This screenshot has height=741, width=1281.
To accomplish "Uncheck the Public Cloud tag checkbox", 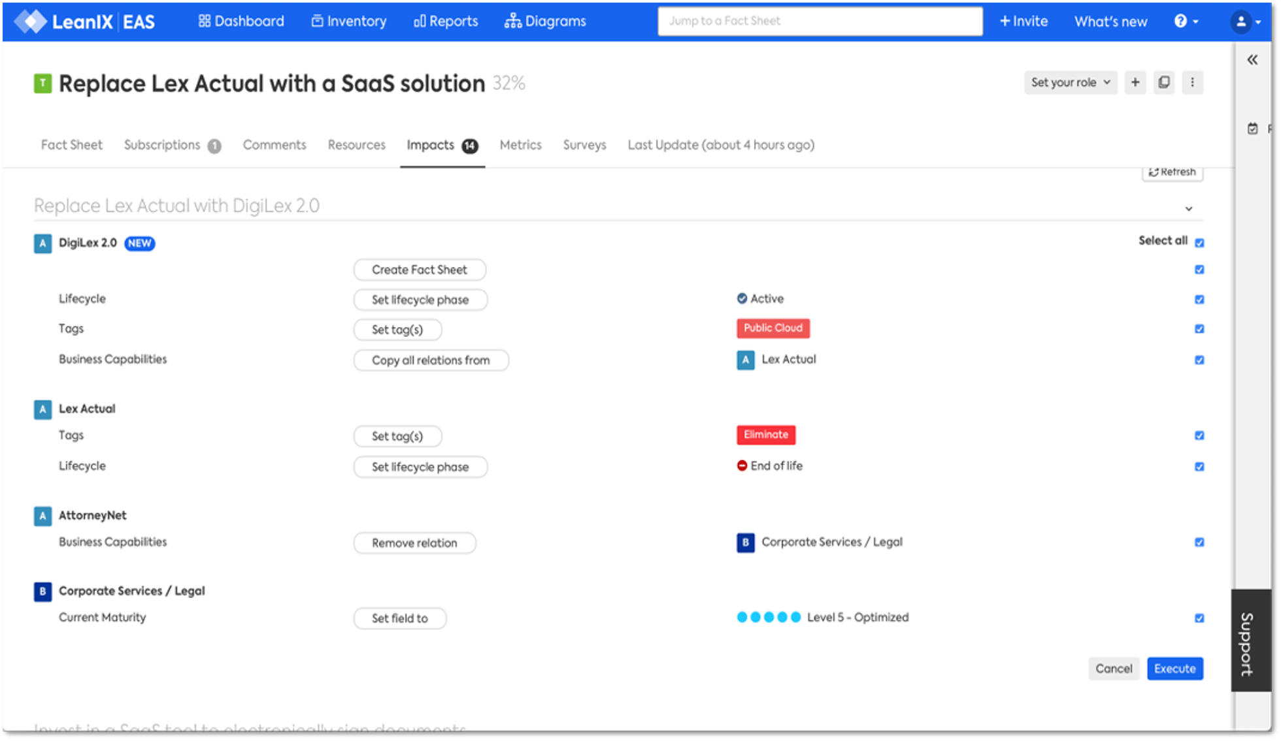I will [1199, 329].
